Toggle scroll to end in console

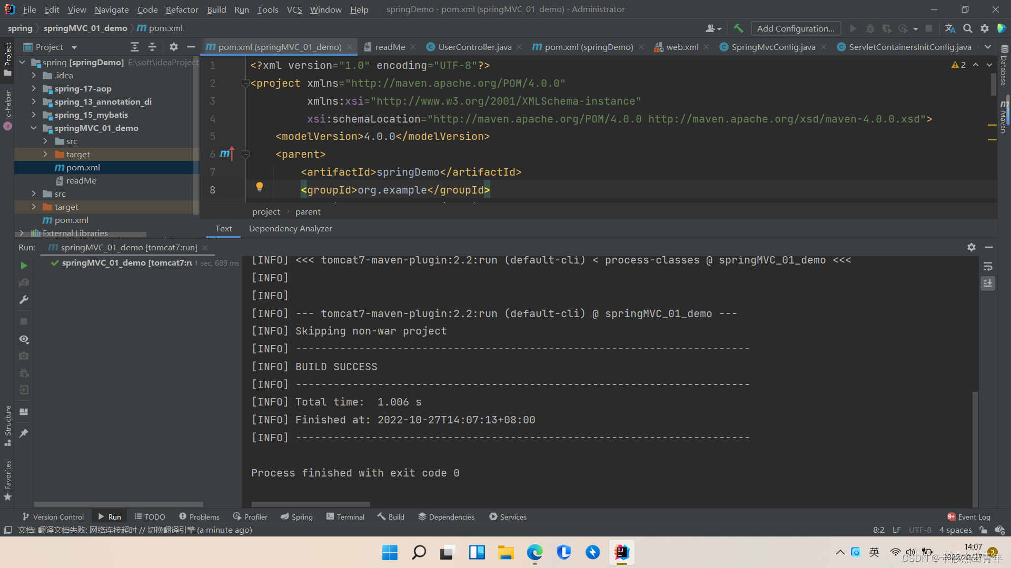coord(988,283)
